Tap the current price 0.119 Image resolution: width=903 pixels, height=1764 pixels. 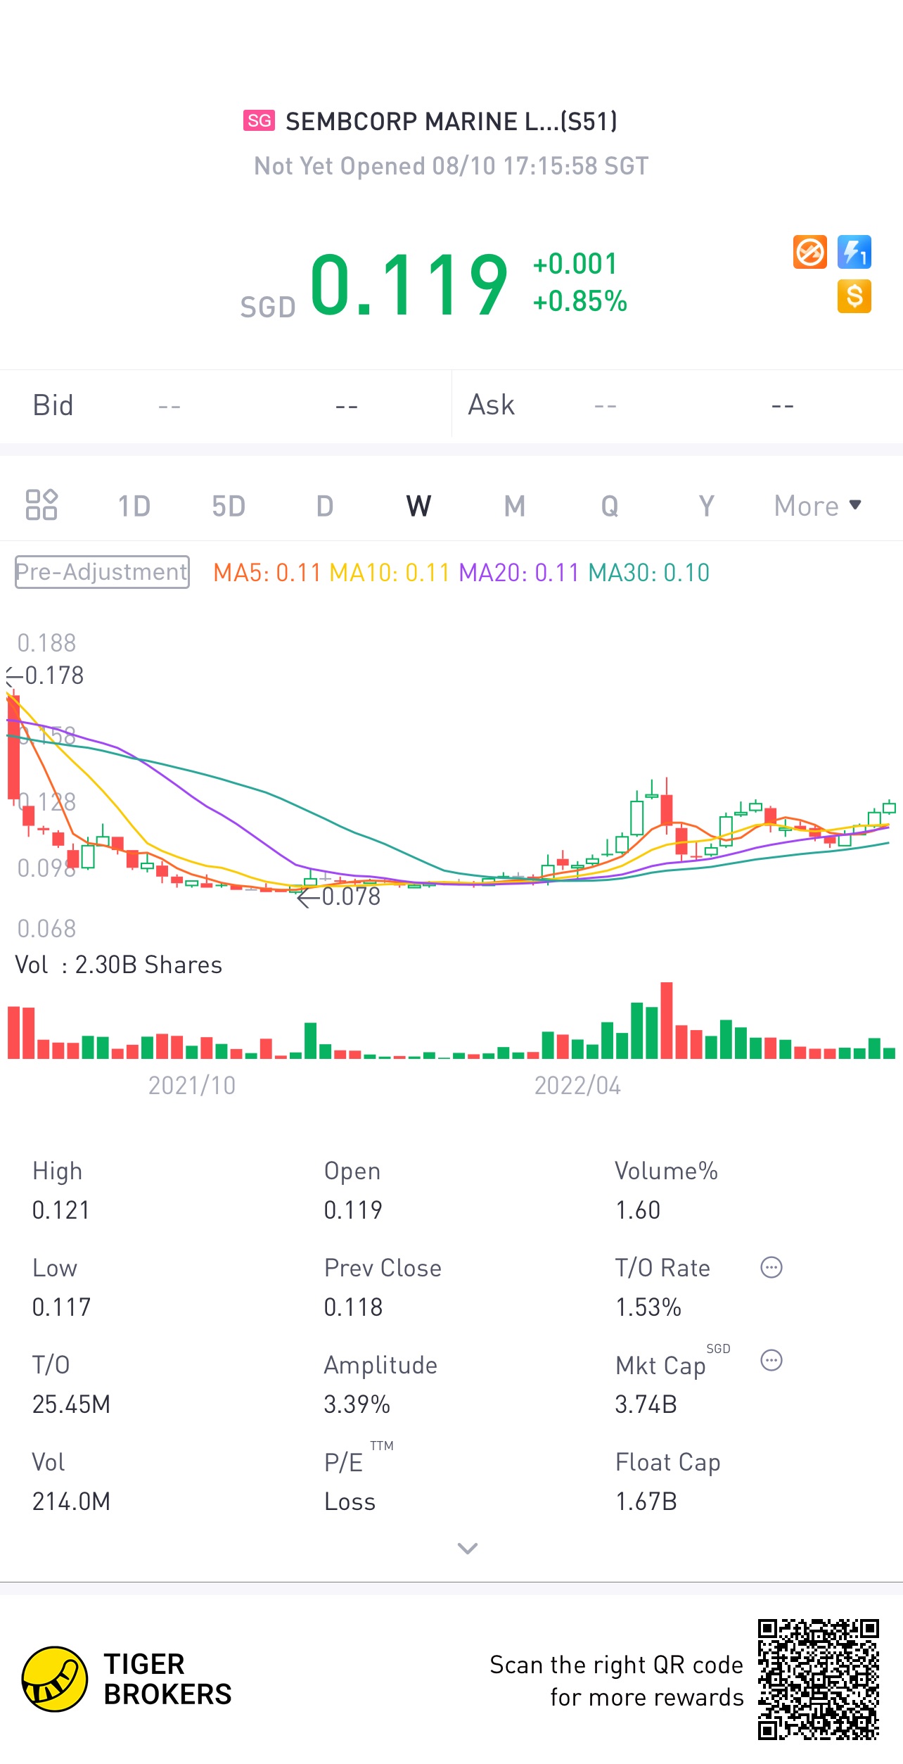coord(409,285)
